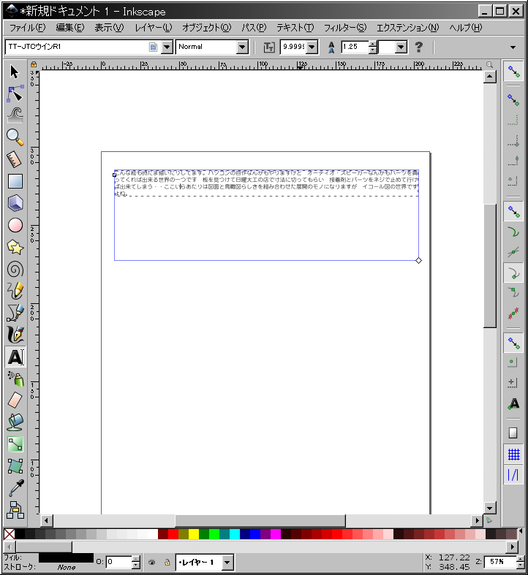Toggle snap text anchors and baselines

coord(513,404)
